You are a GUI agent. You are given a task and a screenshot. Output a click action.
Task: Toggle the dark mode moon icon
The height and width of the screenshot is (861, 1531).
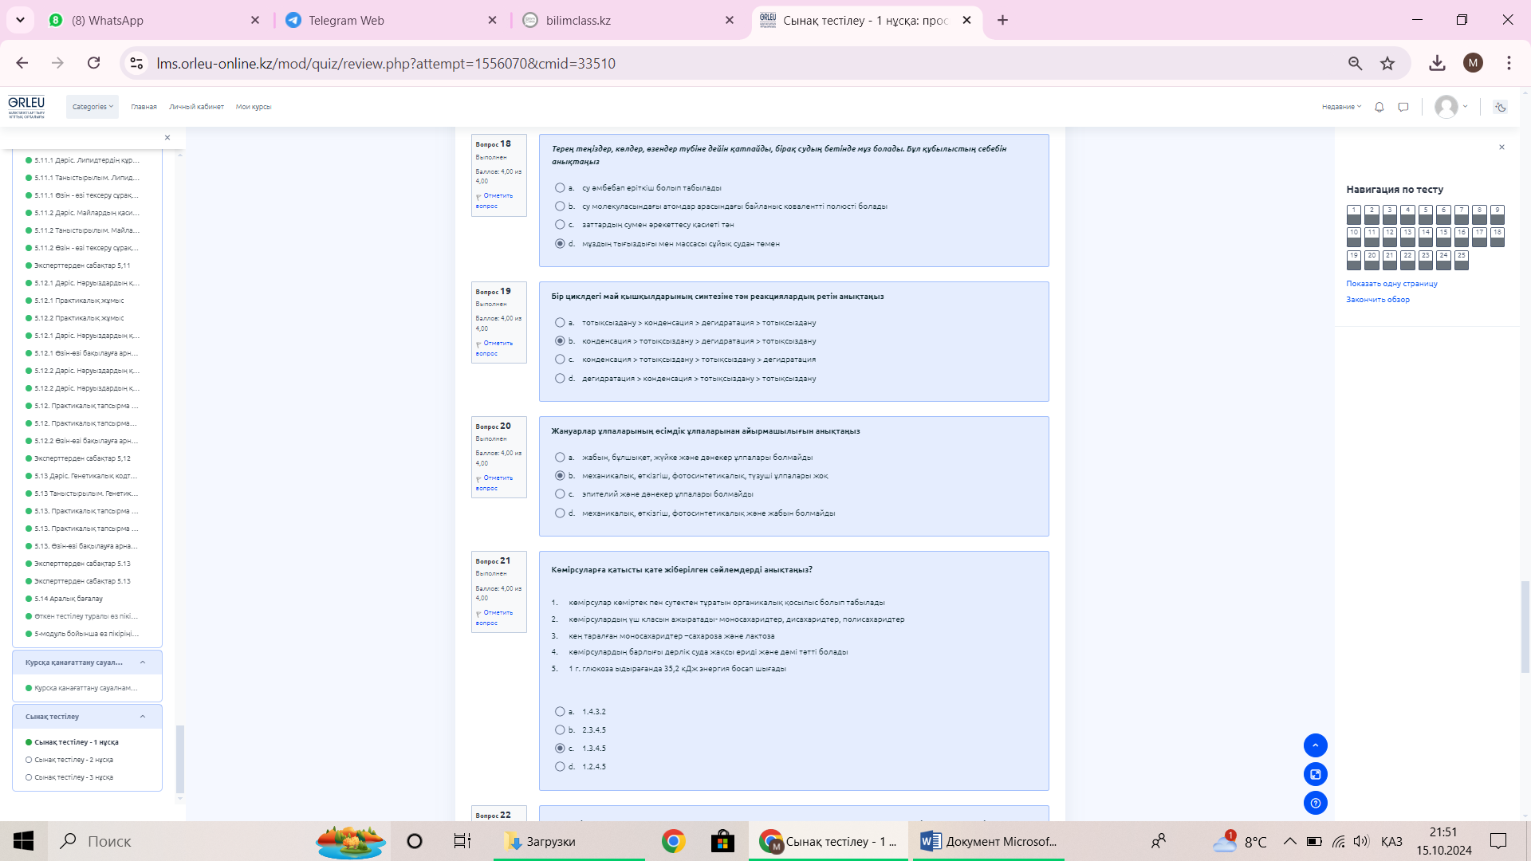[x=1500, y=107]
